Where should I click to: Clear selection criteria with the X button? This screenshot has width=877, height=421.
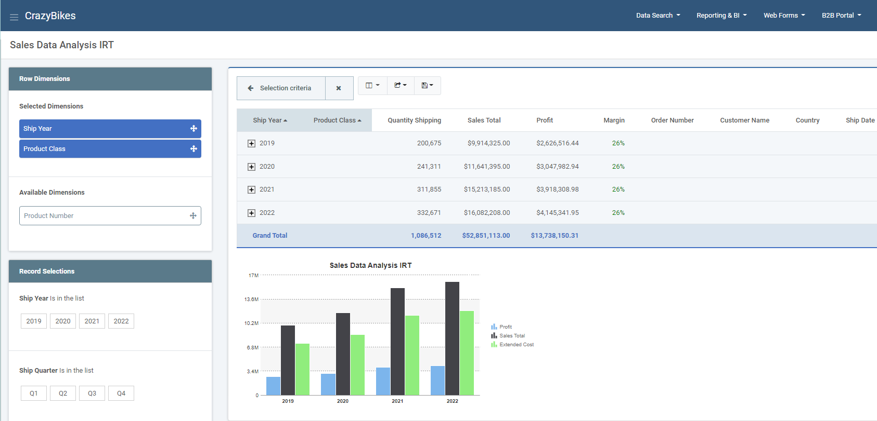[x=339, y=88]
